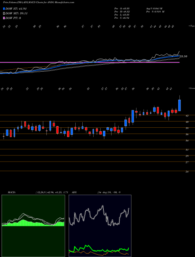Click the 'Pre V: 0.918 M' volume text

pos(155,12)
